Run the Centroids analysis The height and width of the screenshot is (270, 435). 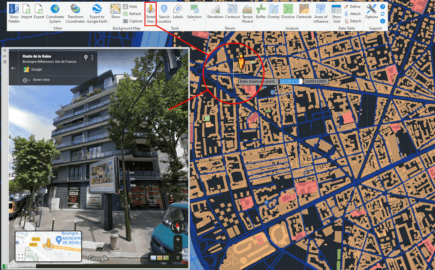(303, 14)
